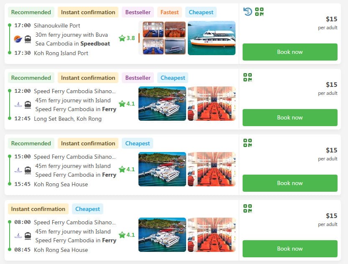
Task: Click the ferry boat icon on the 17:00 trip
Action: (28, 39)
